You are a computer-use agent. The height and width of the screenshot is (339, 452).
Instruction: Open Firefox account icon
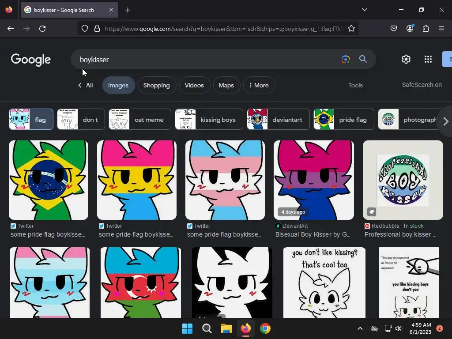point(410,29)
